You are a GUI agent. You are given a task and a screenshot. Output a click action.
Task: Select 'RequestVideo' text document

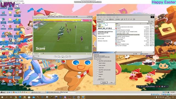120,39
